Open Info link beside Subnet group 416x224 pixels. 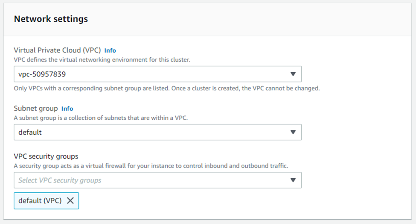(x=67, y=109)
